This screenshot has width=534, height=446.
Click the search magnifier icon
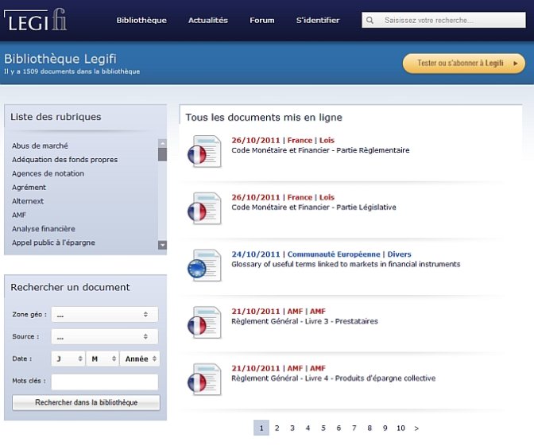click(x=370, y=21)
